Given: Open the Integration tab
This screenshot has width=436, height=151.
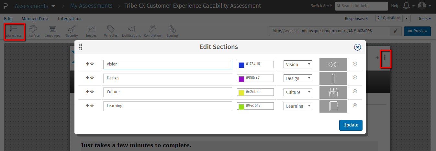Looking at the screenshot, I should 69,19.
